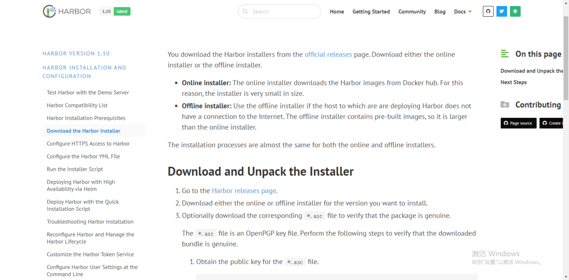Click the Page source button
The height and width of the screenshot is (280, 569).
[519, 123]
